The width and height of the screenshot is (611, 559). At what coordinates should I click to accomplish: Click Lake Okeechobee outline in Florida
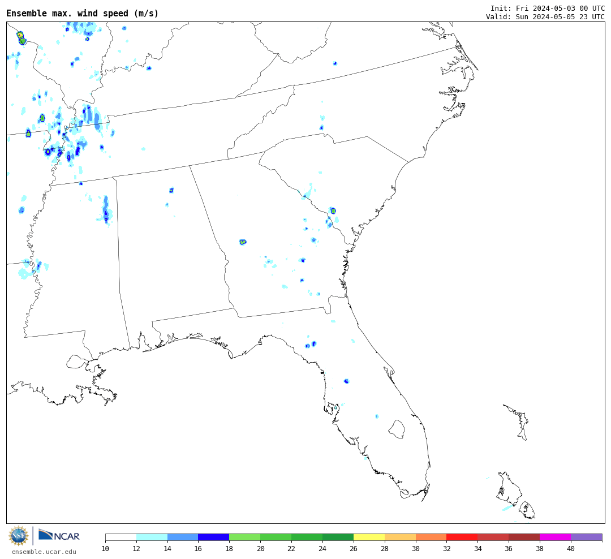pyautogui.click(x=397, y=429)
